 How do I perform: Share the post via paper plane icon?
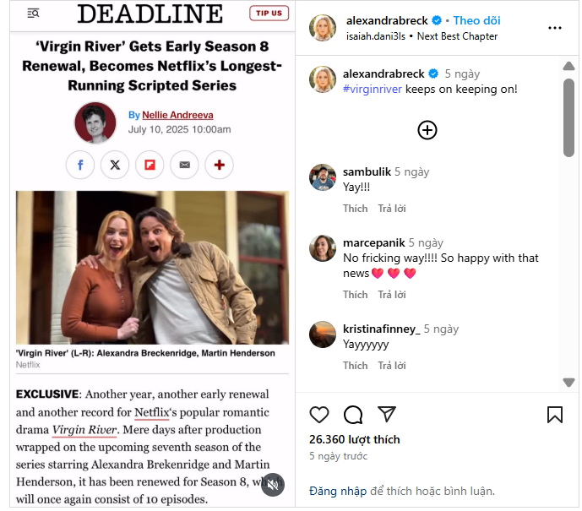point(387,414)
